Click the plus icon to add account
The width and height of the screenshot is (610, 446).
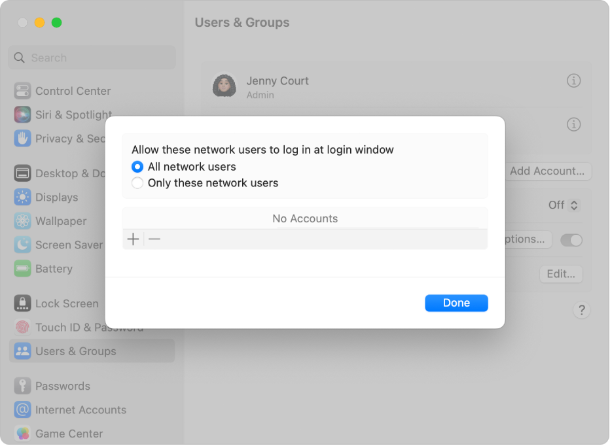[133, 239]
